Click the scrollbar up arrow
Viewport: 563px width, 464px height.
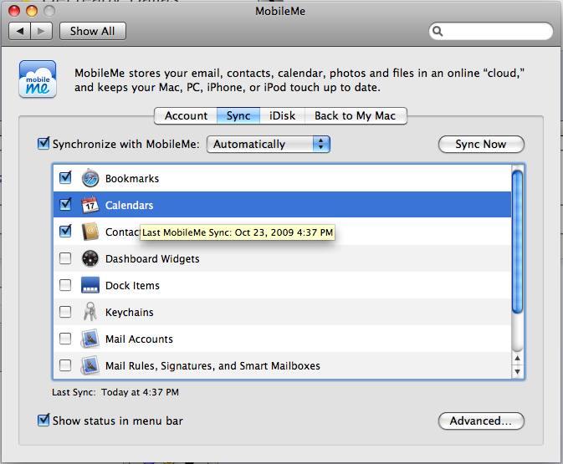(517, 358)
